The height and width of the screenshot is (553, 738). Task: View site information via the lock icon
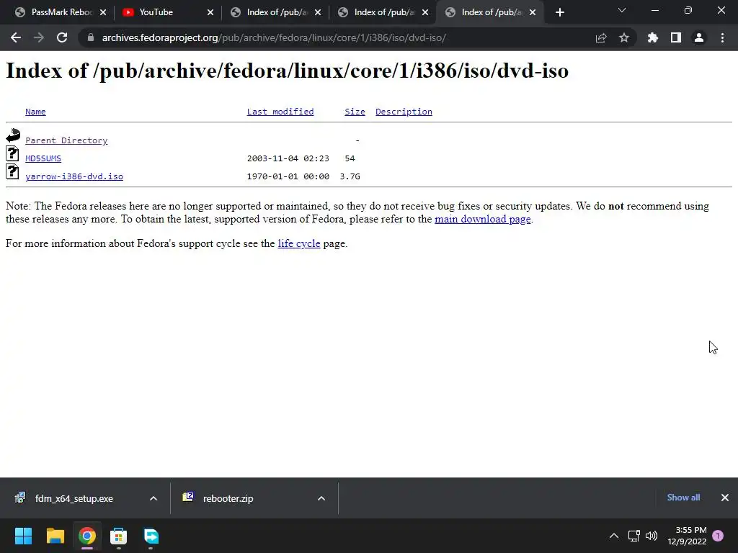point(90,37)
